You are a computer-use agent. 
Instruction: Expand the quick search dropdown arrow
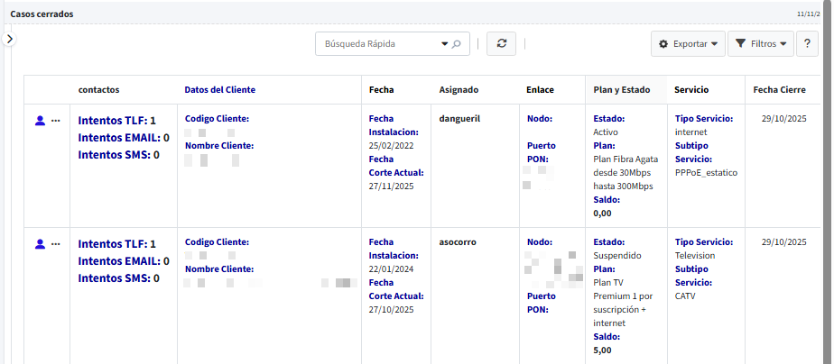tap(444, 44)
